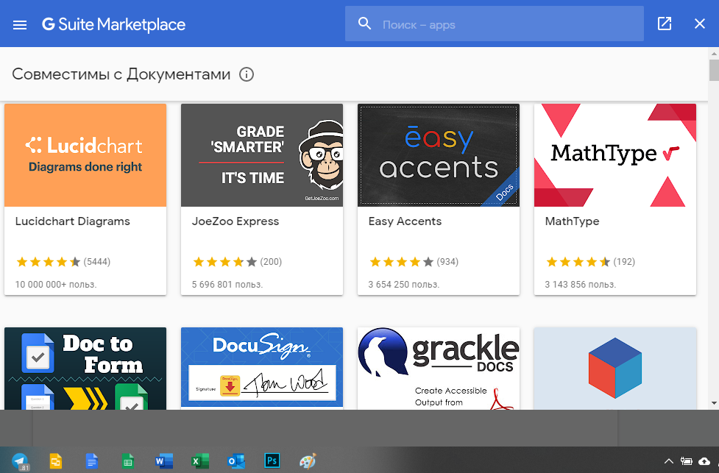This screenshot has width=719, height=473.
Task: Show info about 'Совместимы с Документами'
Action: [247, 74]
